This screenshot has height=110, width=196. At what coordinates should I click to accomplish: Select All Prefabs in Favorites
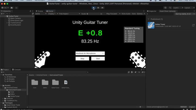click(x=9, y=81)
